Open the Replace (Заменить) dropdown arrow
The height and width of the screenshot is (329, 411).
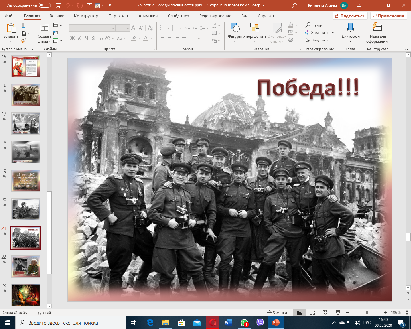click(333, 33)
